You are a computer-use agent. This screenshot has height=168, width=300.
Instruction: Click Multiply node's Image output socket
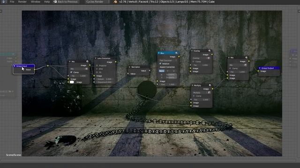click(212, 89)
